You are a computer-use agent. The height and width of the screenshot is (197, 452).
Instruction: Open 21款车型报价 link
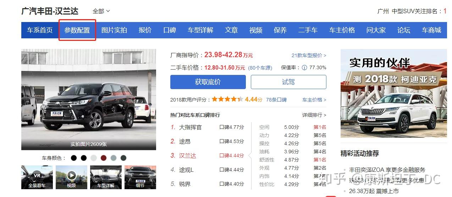tap(309, 55)
